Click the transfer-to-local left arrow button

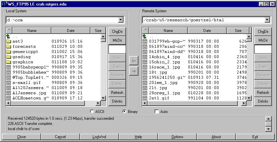[x=133, y=60]
